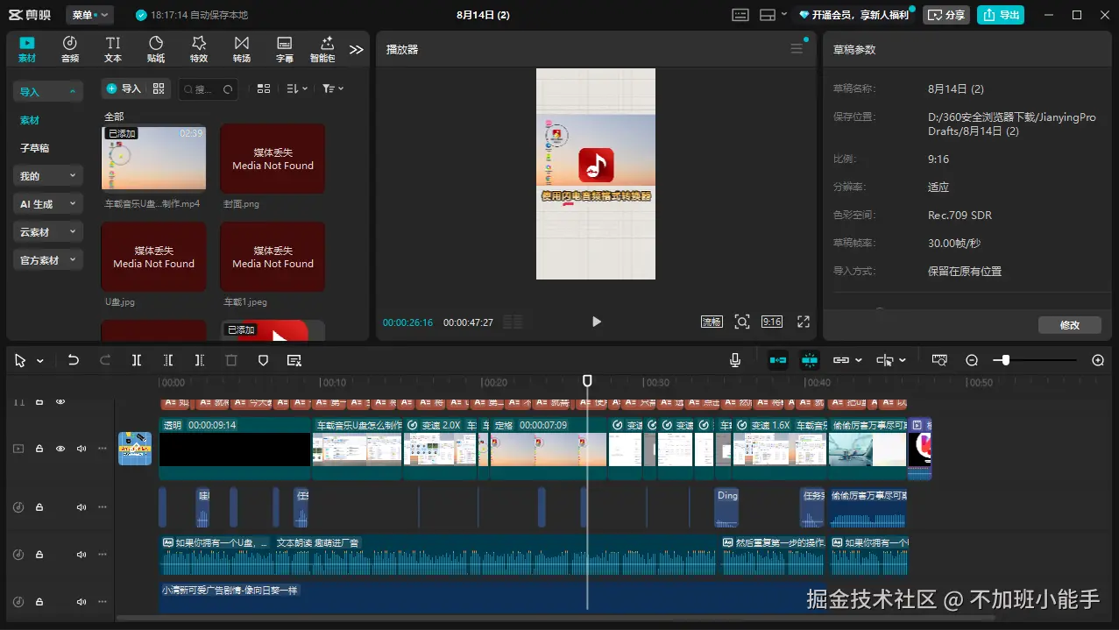Screen dimensions: 1119x630
Task: Open the 特效 effects panel
Action: click(199, 49)
